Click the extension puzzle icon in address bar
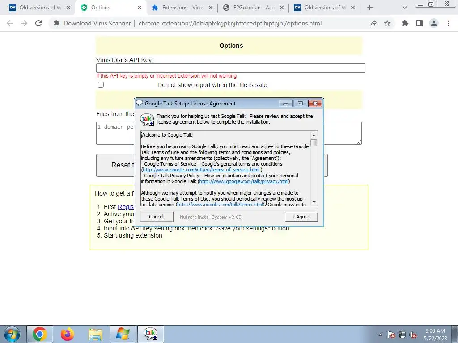The height and width of the screenshot is (343, 458). 57,23
